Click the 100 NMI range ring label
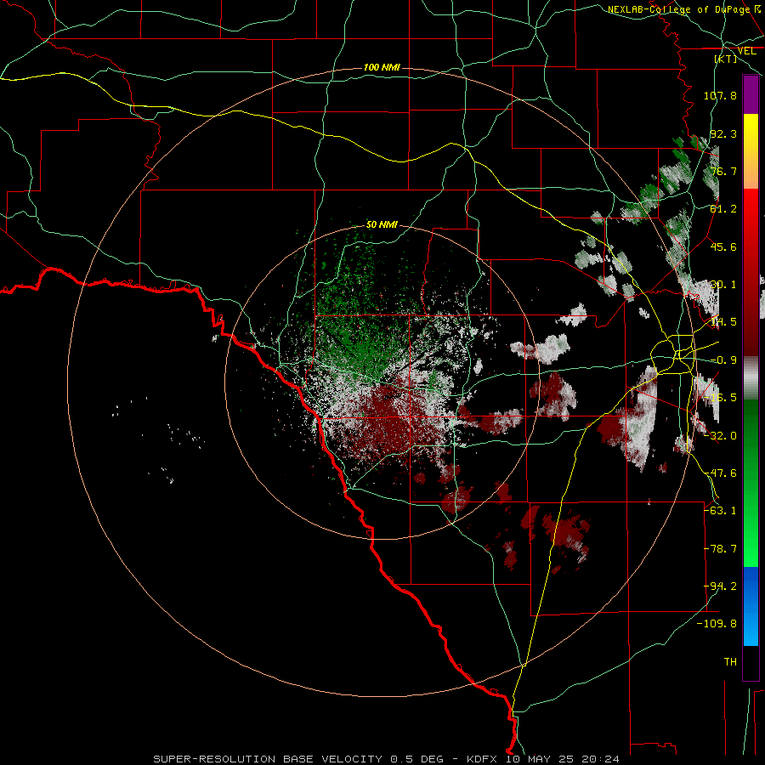Viewport: 765px width, 765px height. 382,67
